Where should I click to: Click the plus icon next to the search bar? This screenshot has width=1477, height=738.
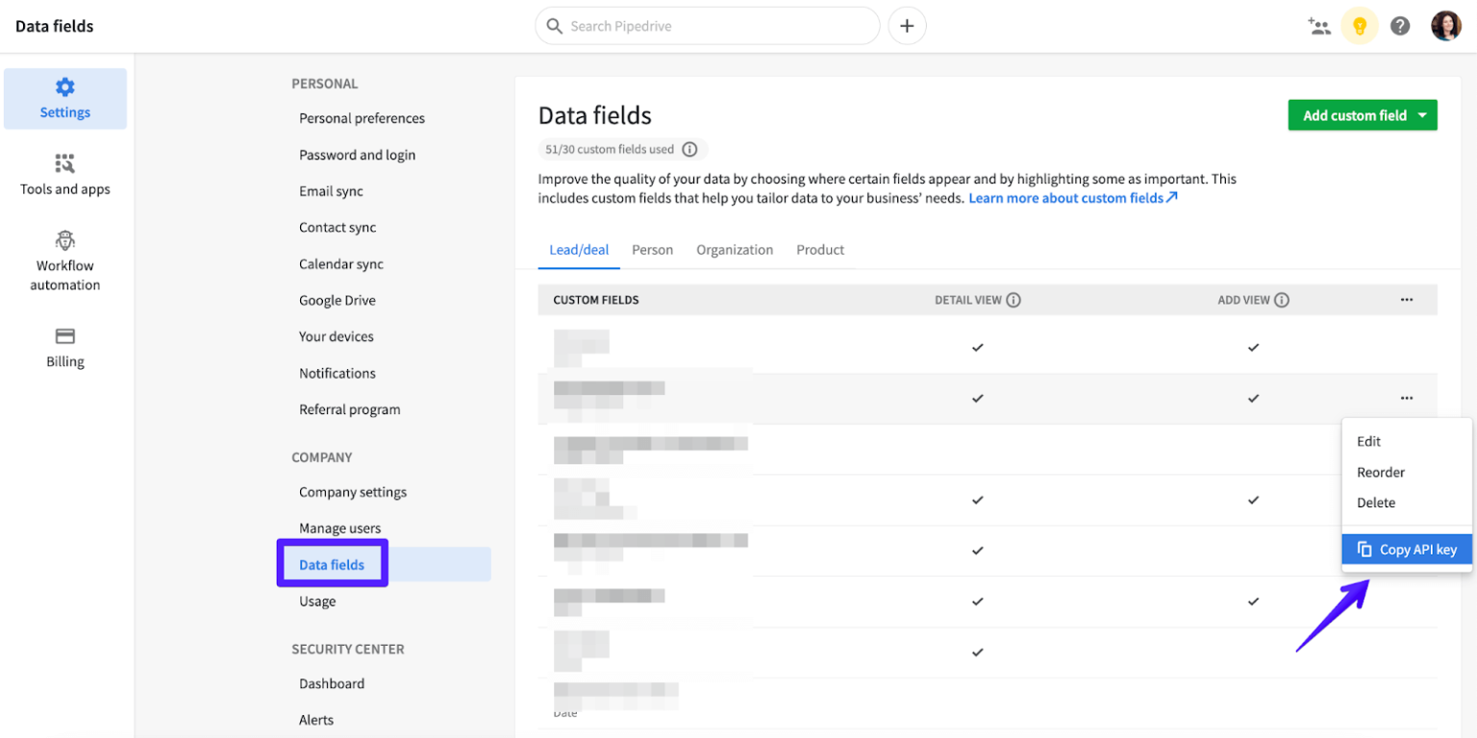pyautogui.click(x=905, y=25)
